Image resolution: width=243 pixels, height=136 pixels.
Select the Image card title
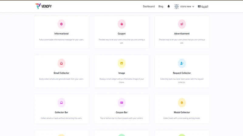122,73
